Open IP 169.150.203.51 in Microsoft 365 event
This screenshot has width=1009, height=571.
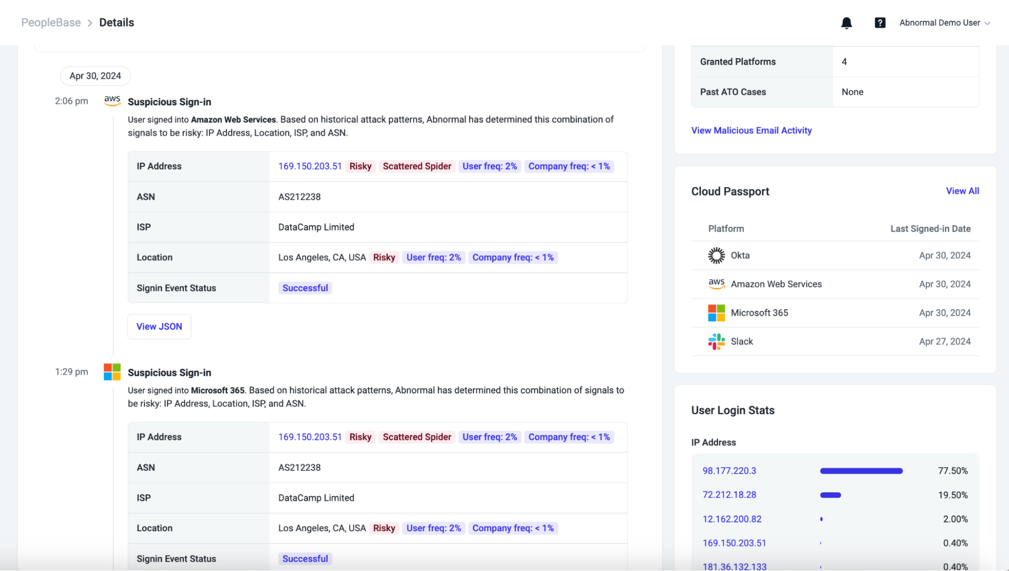(x=310, y=437)
